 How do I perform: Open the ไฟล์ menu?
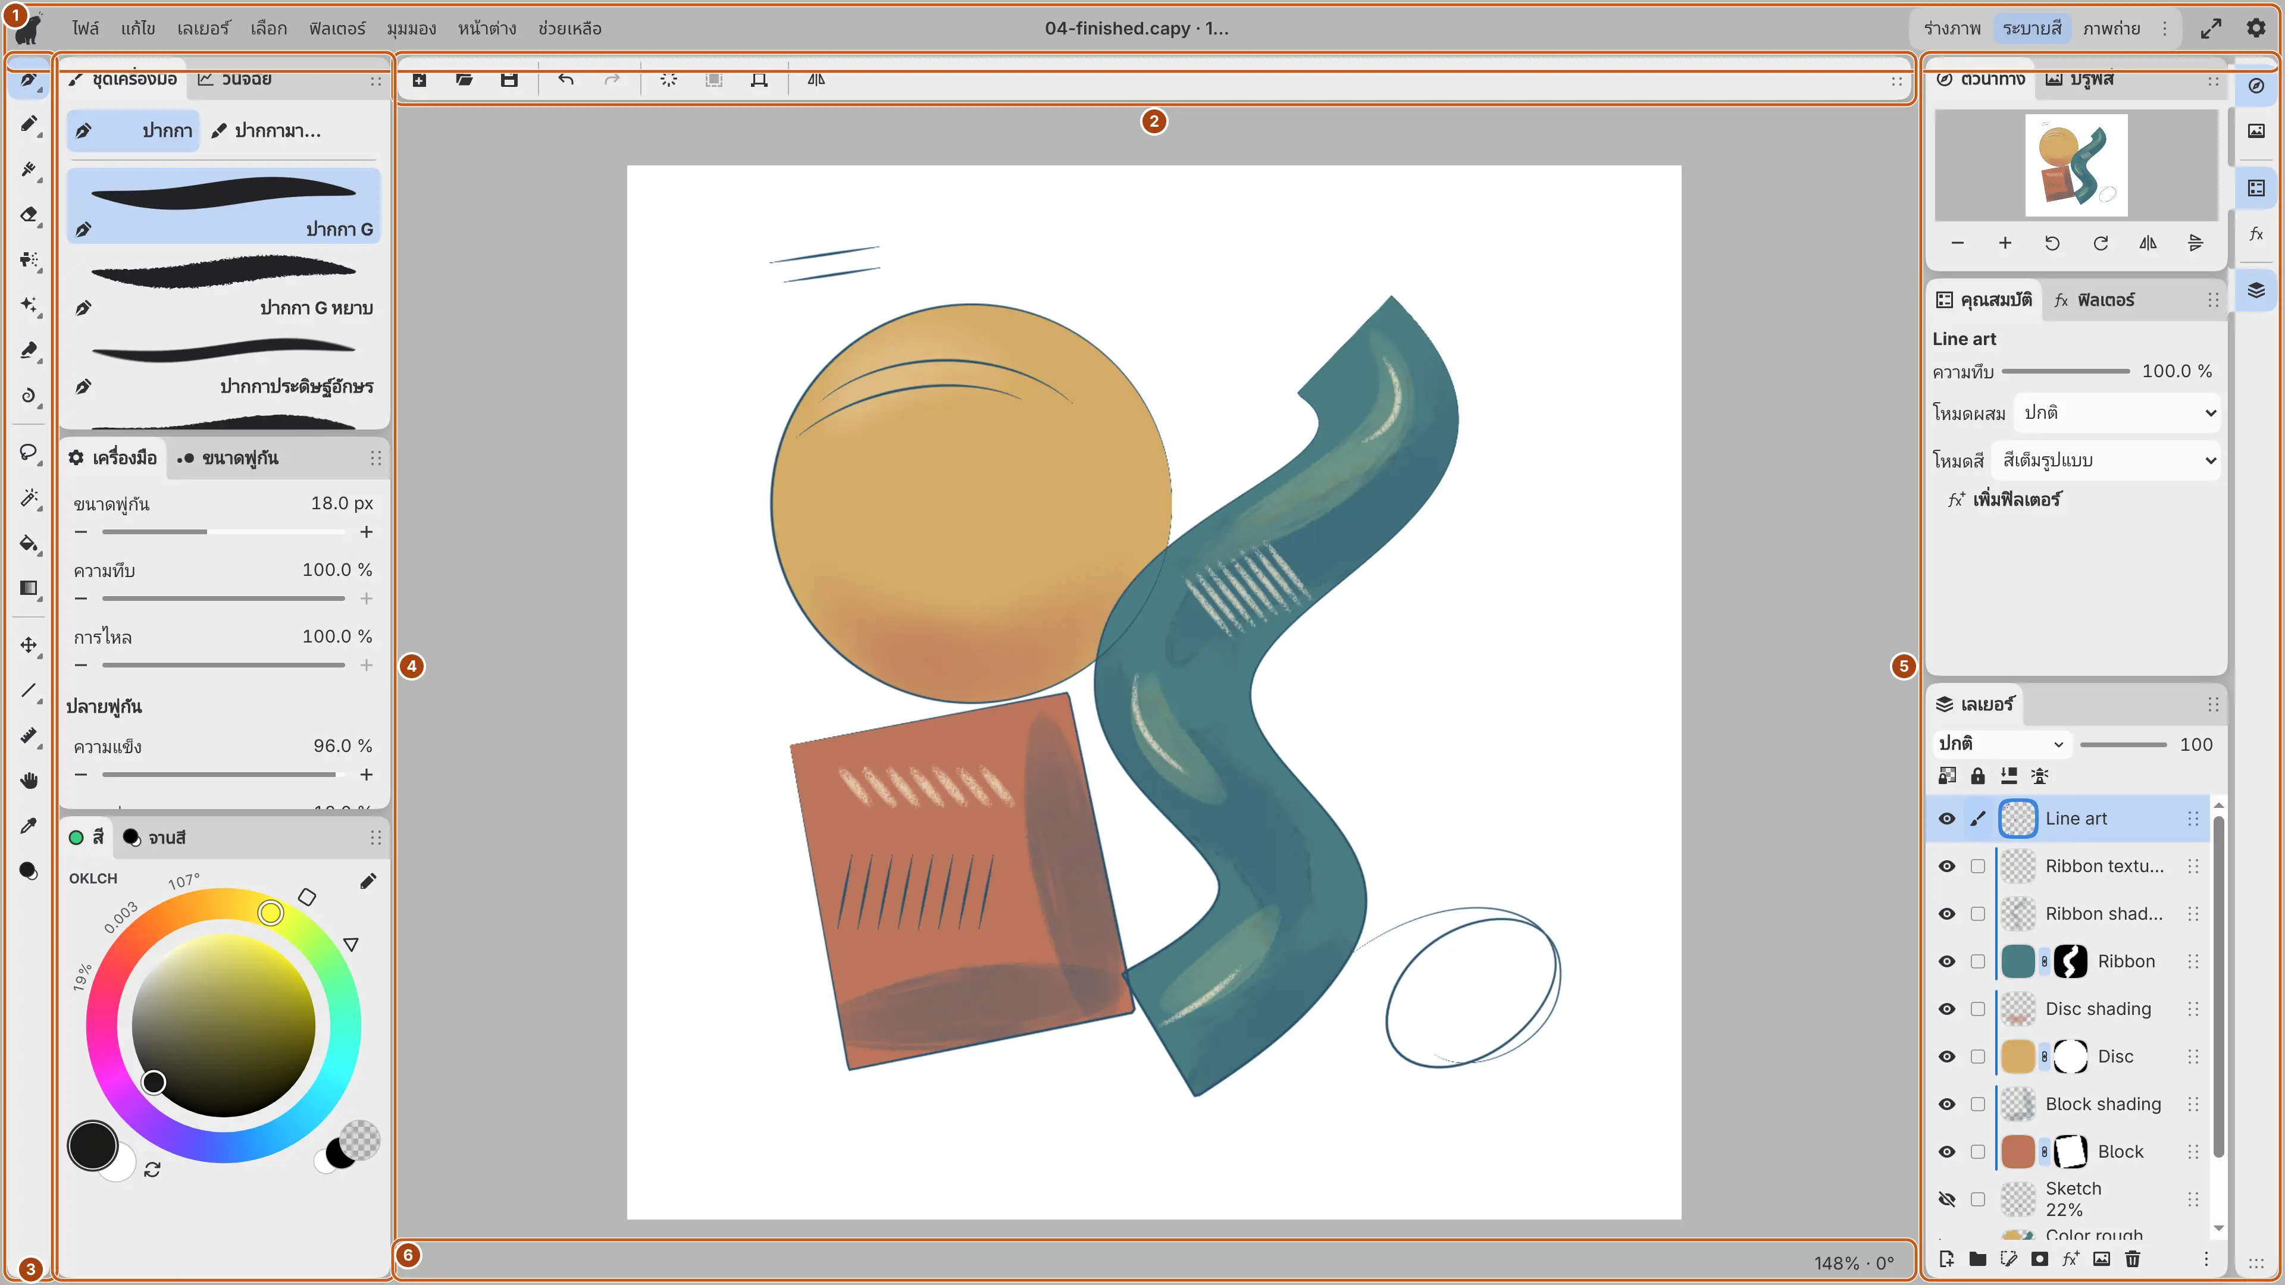pyautogui.click(x=86, y=29)
